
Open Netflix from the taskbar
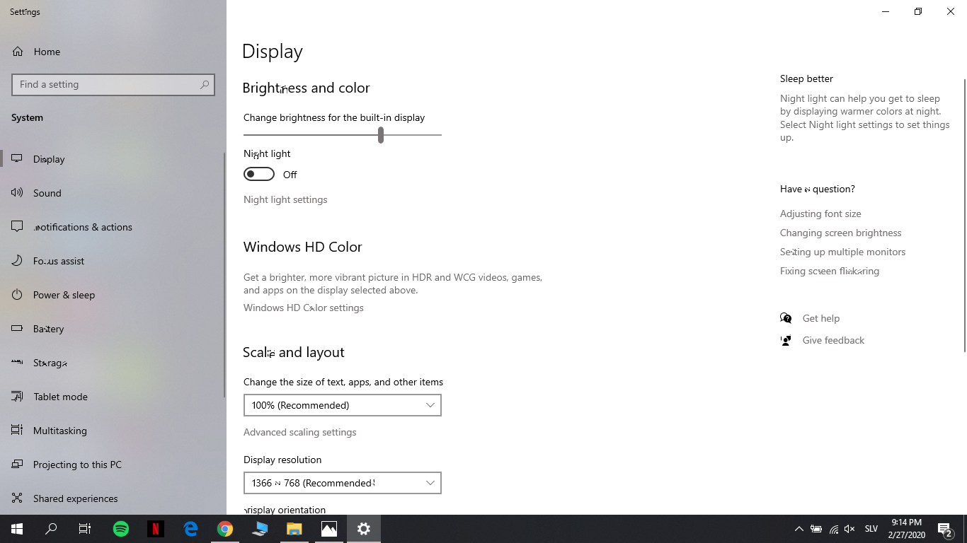pyautogui.click(x=156, y=528)
